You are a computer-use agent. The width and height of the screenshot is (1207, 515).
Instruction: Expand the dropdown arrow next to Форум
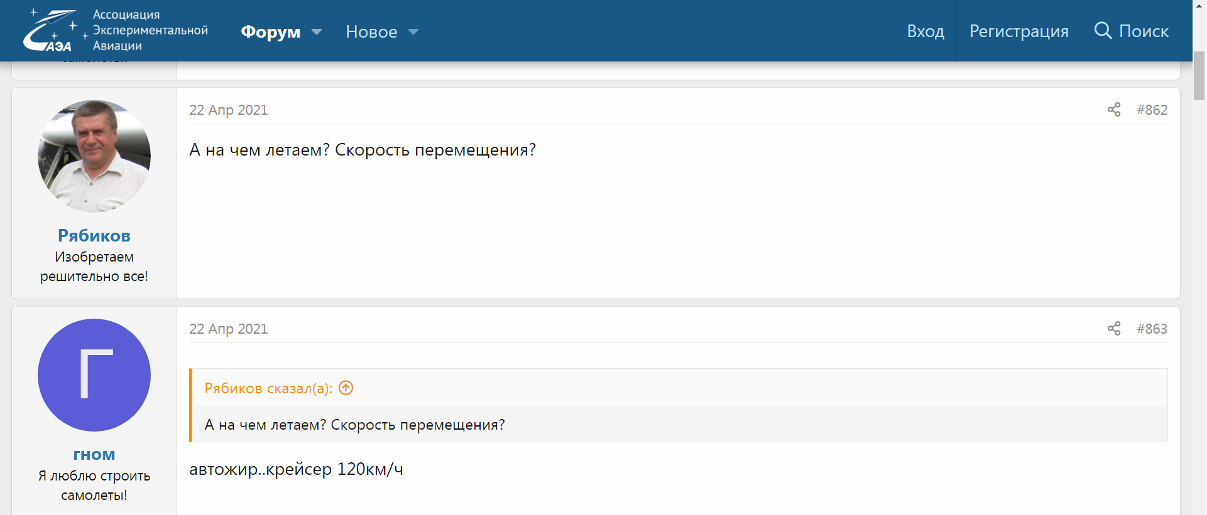click(317, 32)
